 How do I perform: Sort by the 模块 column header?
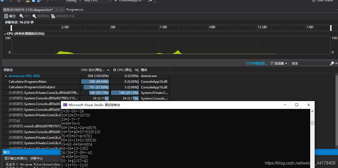[x=155, y=70]
